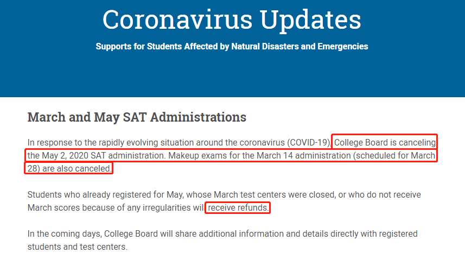Click the "(COVID-19)" text in first paragraph
465x259 pixels.
pyautogui.click(x=308, y=143)
